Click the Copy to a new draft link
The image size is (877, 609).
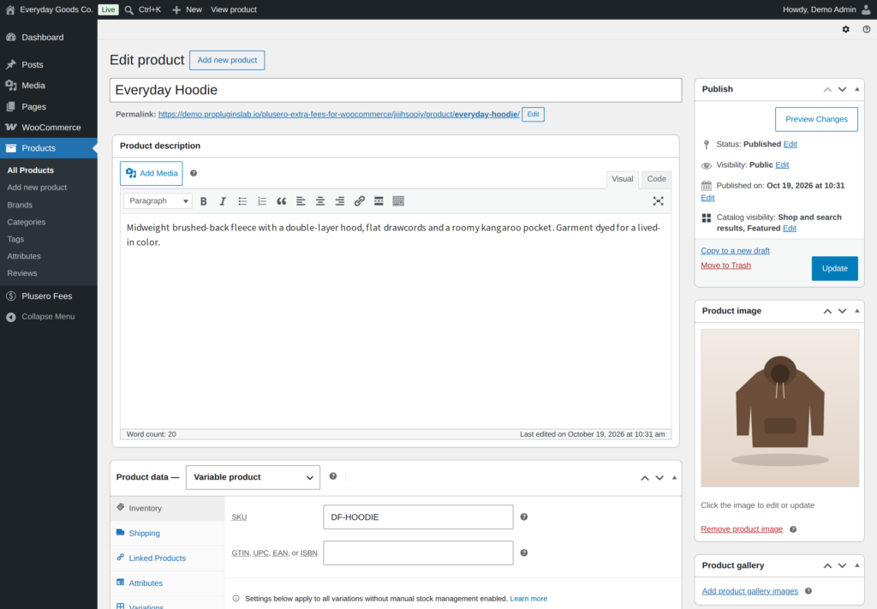coord(735,250)
